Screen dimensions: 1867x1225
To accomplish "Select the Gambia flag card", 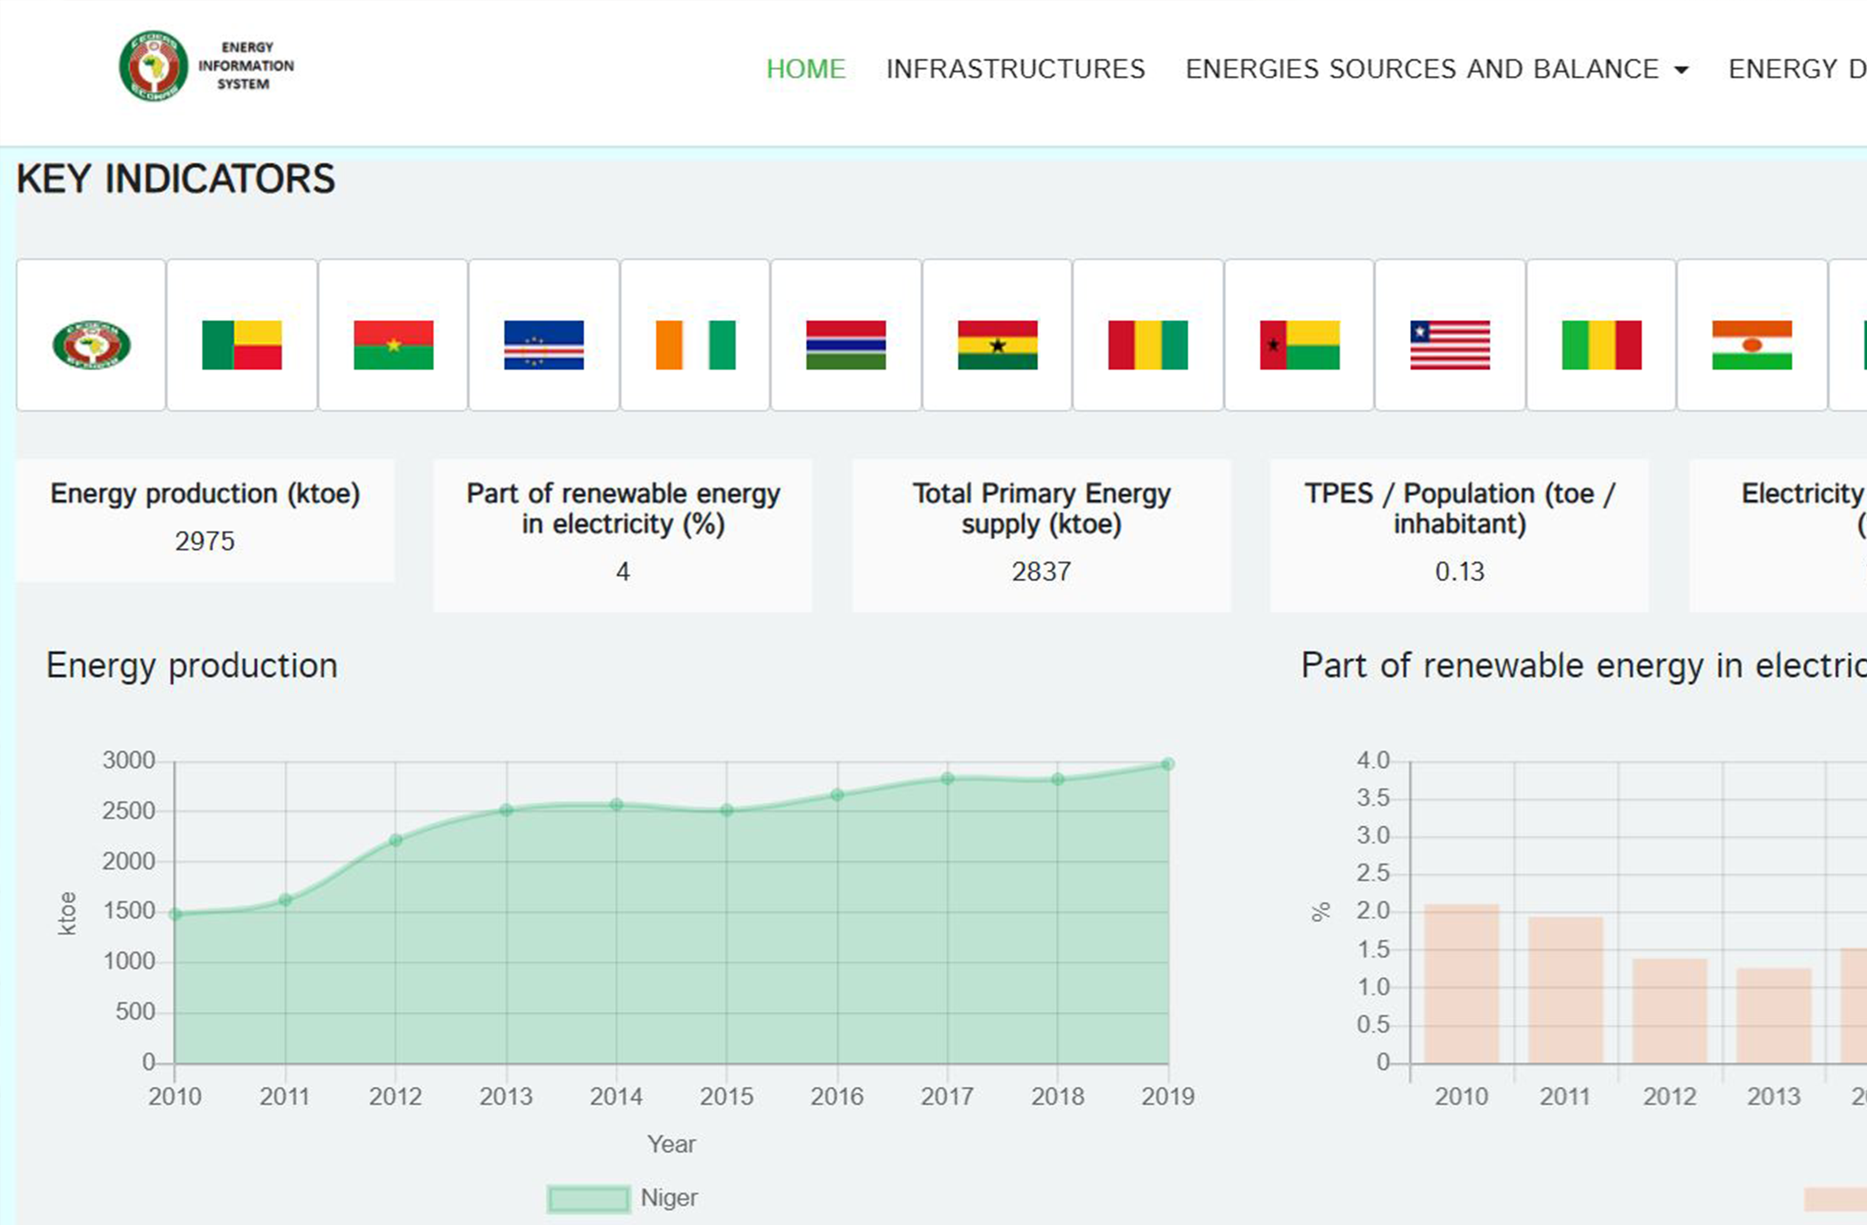I will 845,335.
